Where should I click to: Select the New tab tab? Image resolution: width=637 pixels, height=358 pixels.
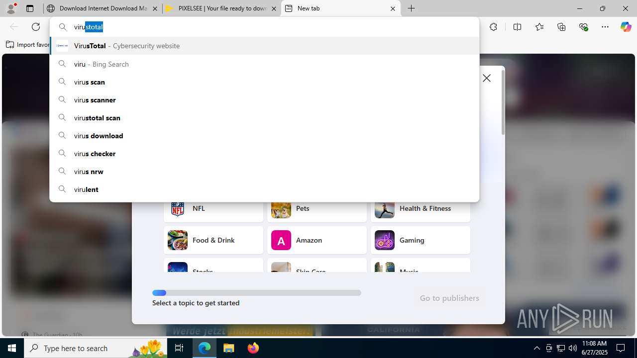click(x=341, y=8)
